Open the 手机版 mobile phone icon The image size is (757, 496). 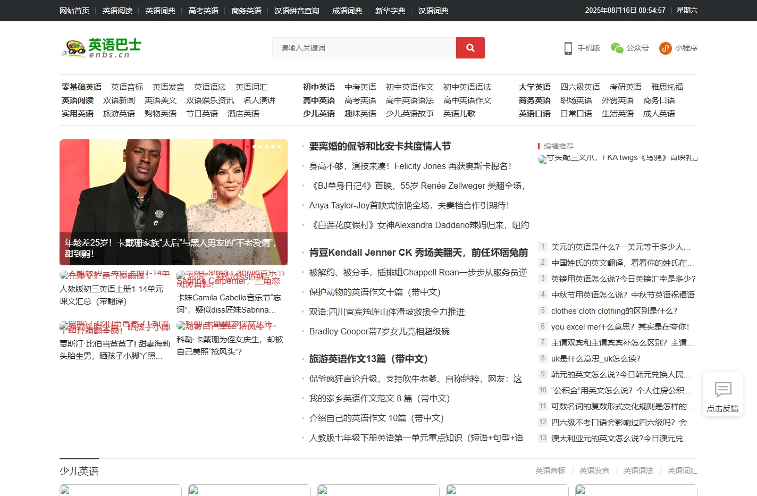point(568,48)
